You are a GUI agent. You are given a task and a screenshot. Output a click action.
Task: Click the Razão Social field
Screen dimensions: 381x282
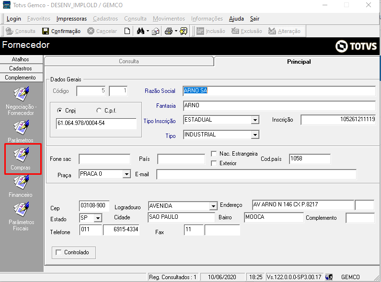coord(279,91)
